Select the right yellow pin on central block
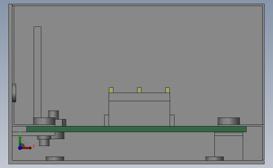The width and height of the screenshot is (273, 168). click(x=168, y=90)
